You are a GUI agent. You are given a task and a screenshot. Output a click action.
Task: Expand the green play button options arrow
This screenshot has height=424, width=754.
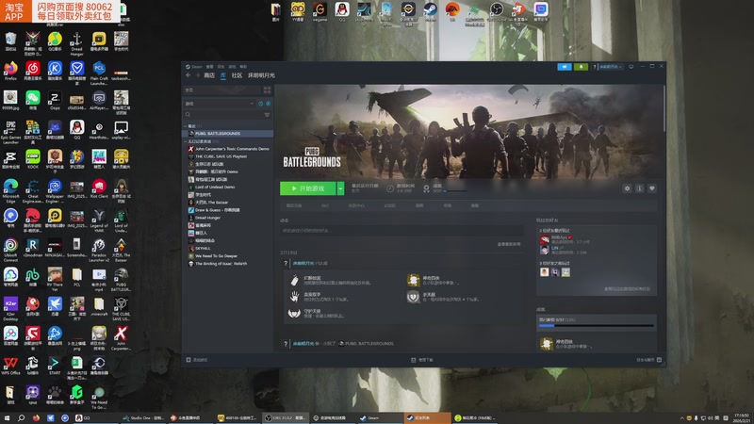(340, 188)
